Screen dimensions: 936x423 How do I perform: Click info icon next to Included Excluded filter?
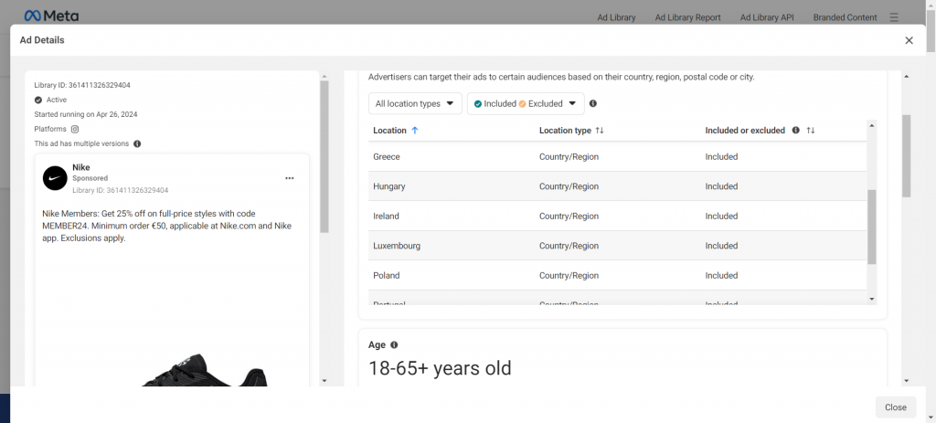[593, 104]
